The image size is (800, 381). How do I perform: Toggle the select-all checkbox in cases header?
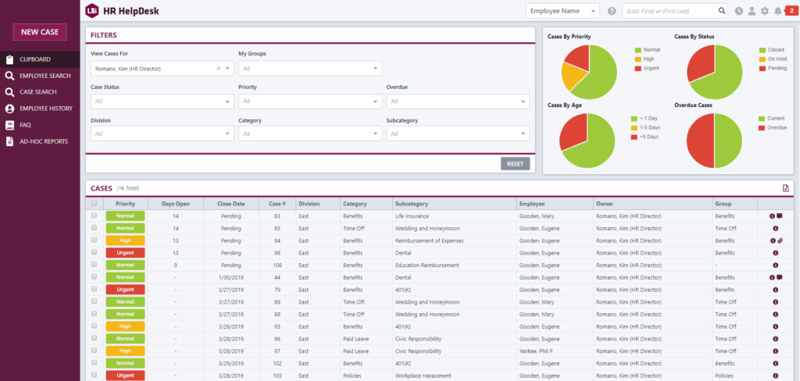(x=95, y=203)
